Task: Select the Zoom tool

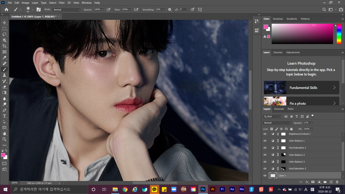Action: point(4,139)
